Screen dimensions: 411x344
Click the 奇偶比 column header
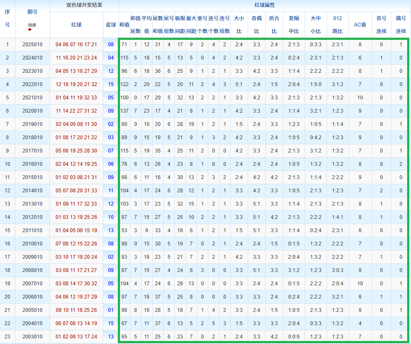[x=256, y=25]
